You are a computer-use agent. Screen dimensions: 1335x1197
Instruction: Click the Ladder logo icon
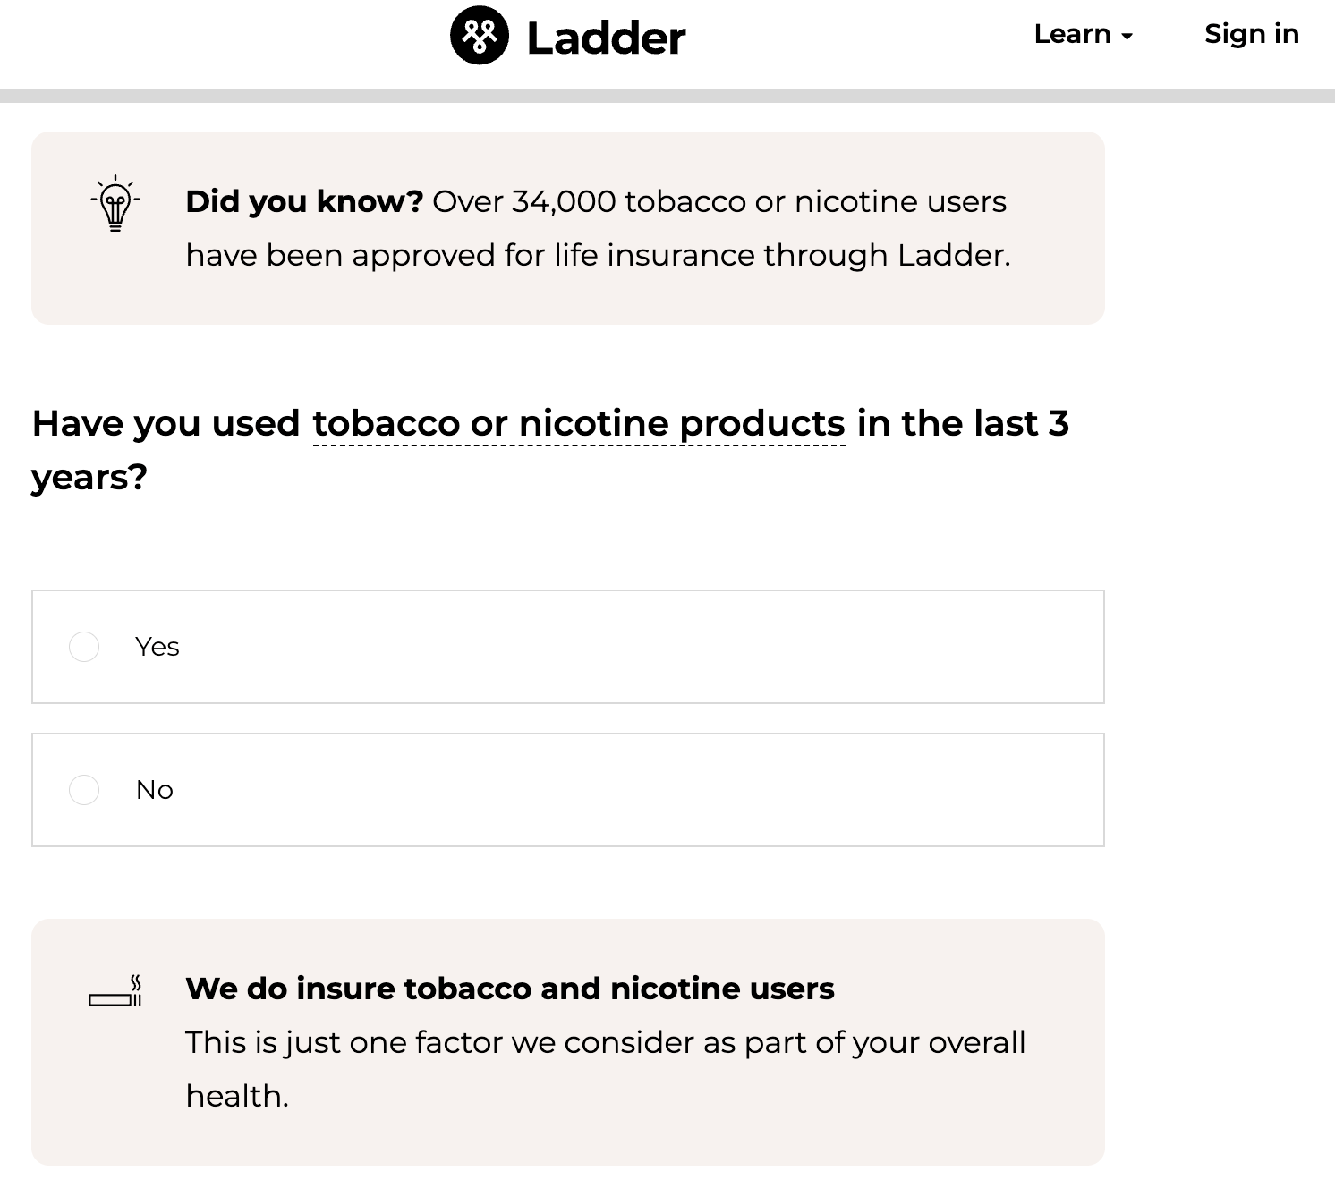pyautogui.click(x=480, y=36)
